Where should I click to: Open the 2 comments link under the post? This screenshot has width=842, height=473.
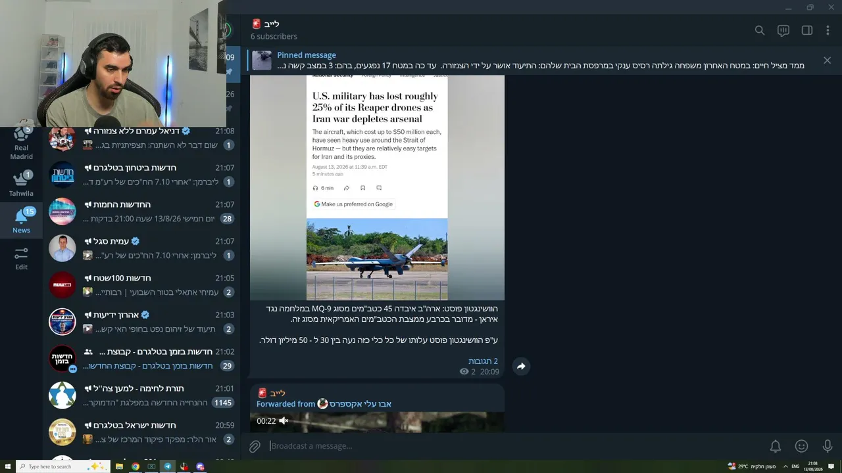pyautogui.click(x=483, y=361)
